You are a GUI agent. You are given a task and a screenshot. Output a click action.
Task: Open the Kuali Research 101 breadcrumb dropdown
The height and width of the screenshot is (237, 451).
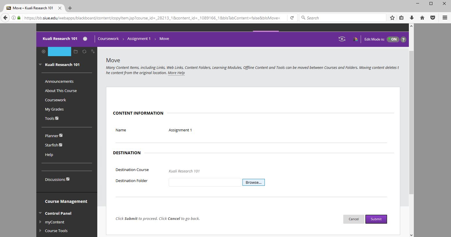point(85,39)
